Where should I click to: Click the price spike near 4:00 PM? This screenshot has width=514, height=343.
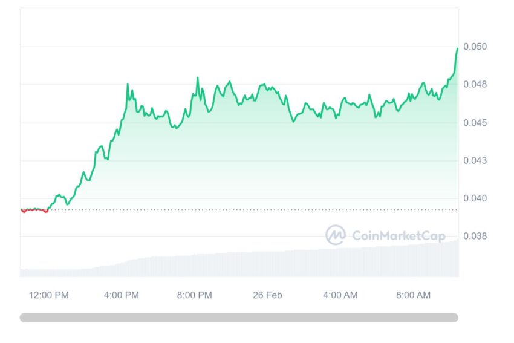pyautogui.click(x=128, y=85)
